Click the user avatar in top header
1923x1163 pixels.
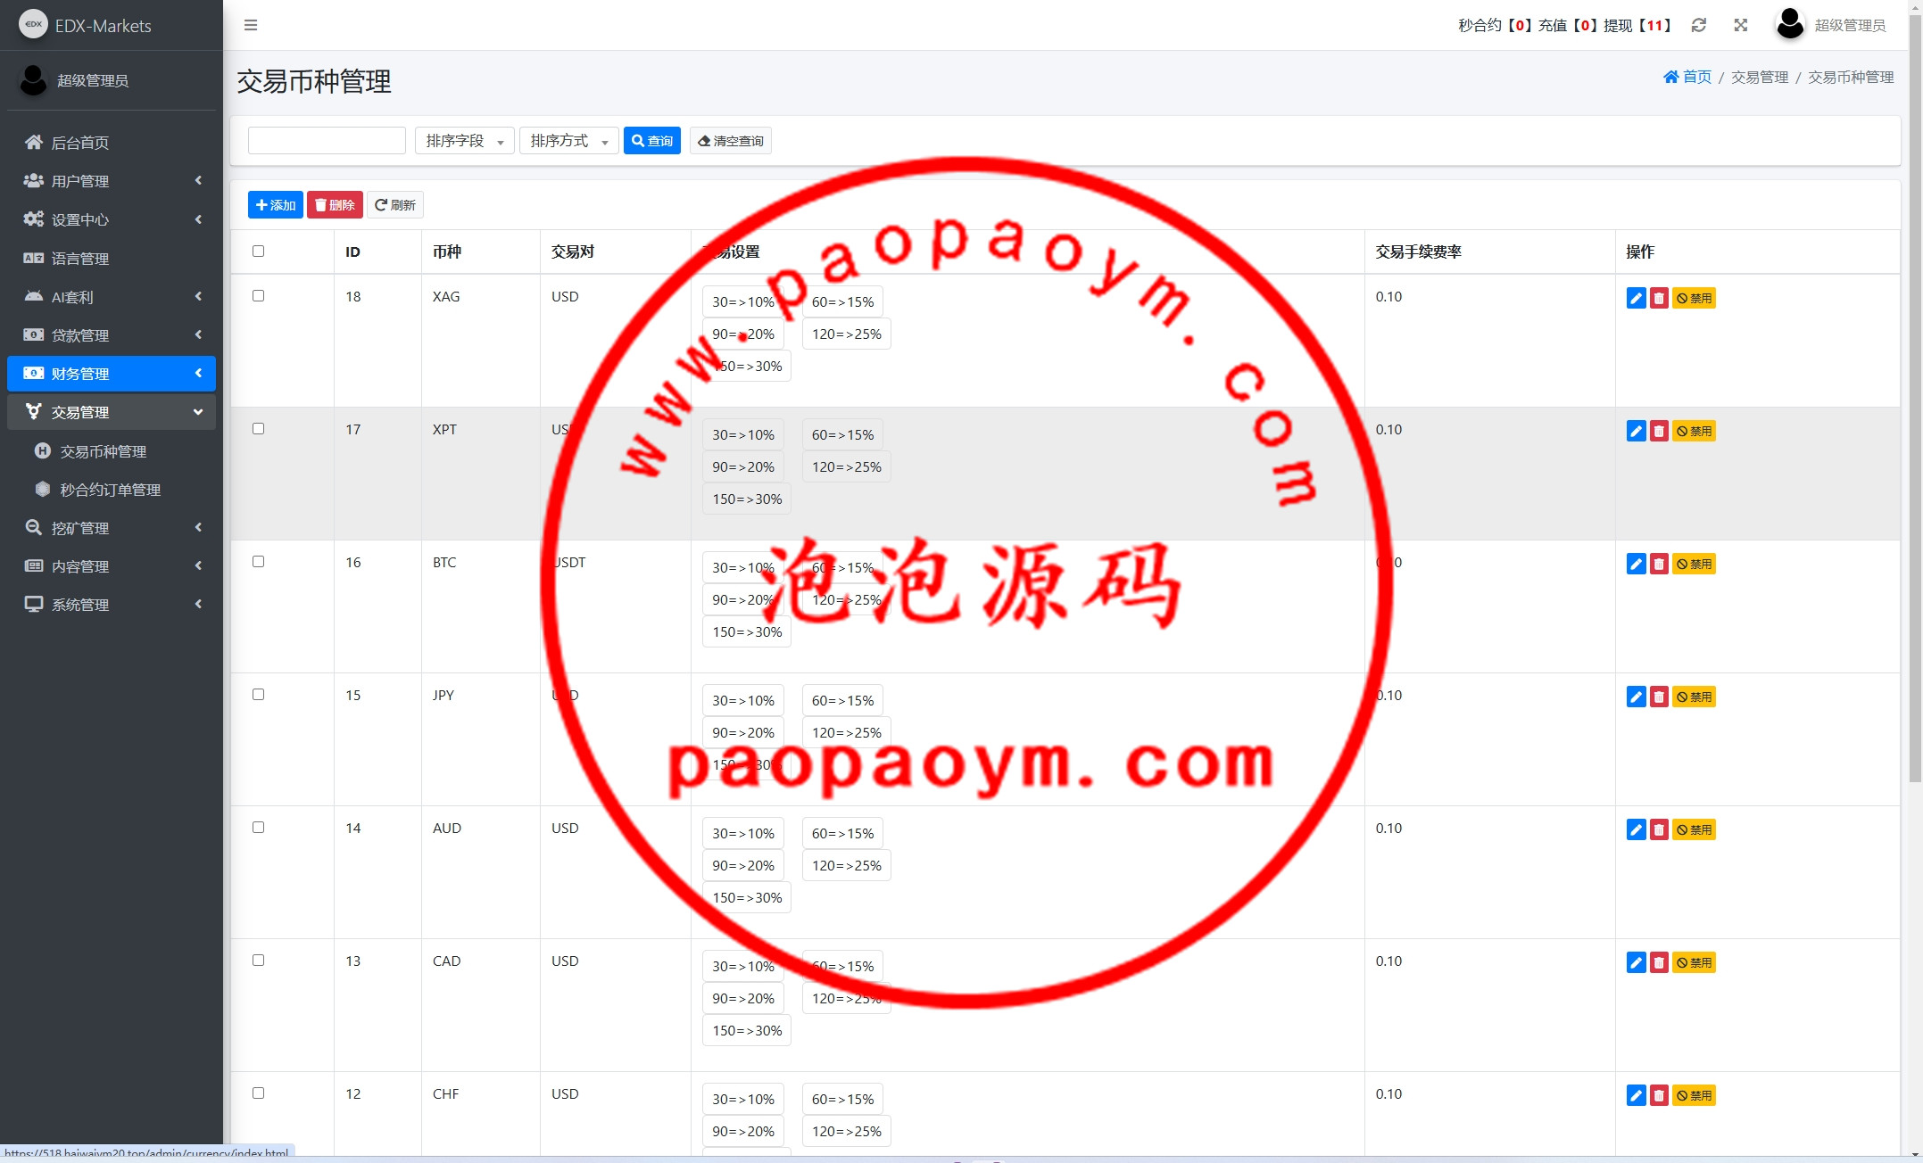click(1790, 24)
